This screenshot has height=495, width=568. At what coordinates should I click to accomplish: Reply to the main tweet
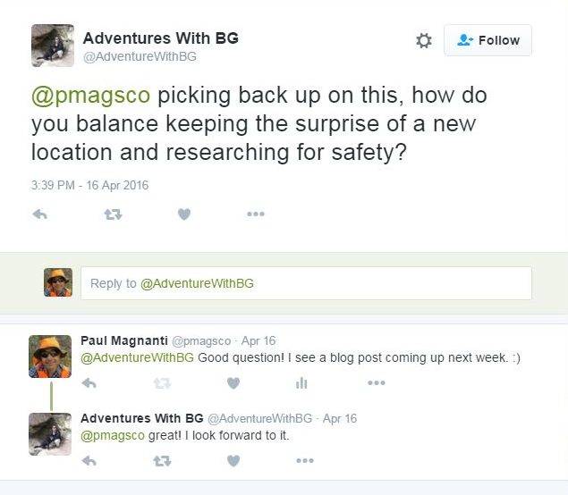(39, 214)
